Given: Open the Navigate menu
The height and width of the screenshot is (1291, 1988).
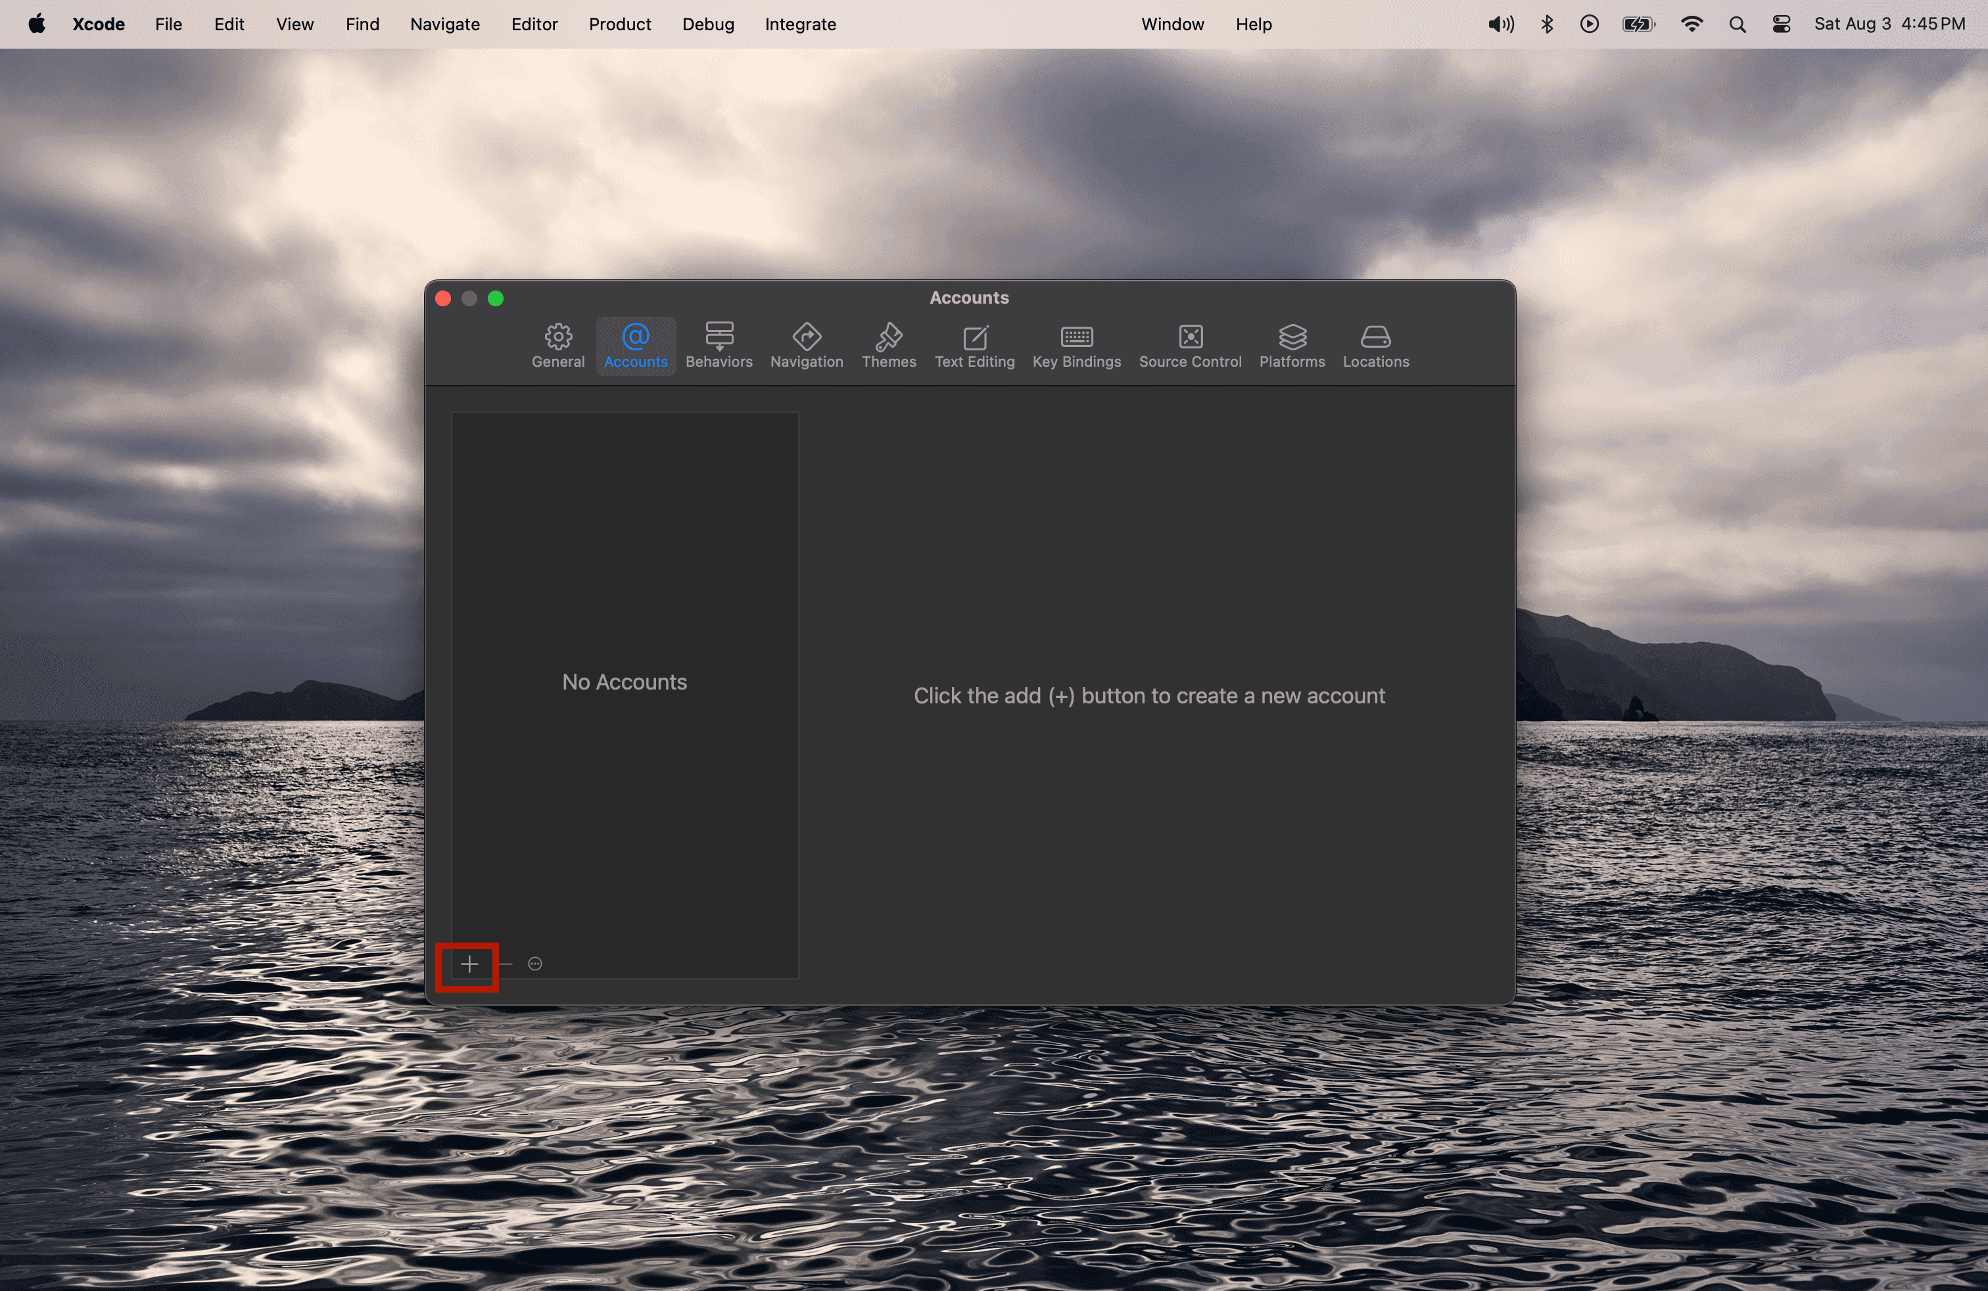Looking at the screenshot, I should 444,24.
